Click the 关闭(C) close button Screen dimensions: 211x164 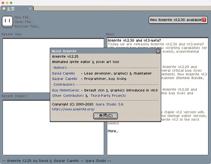105,116
